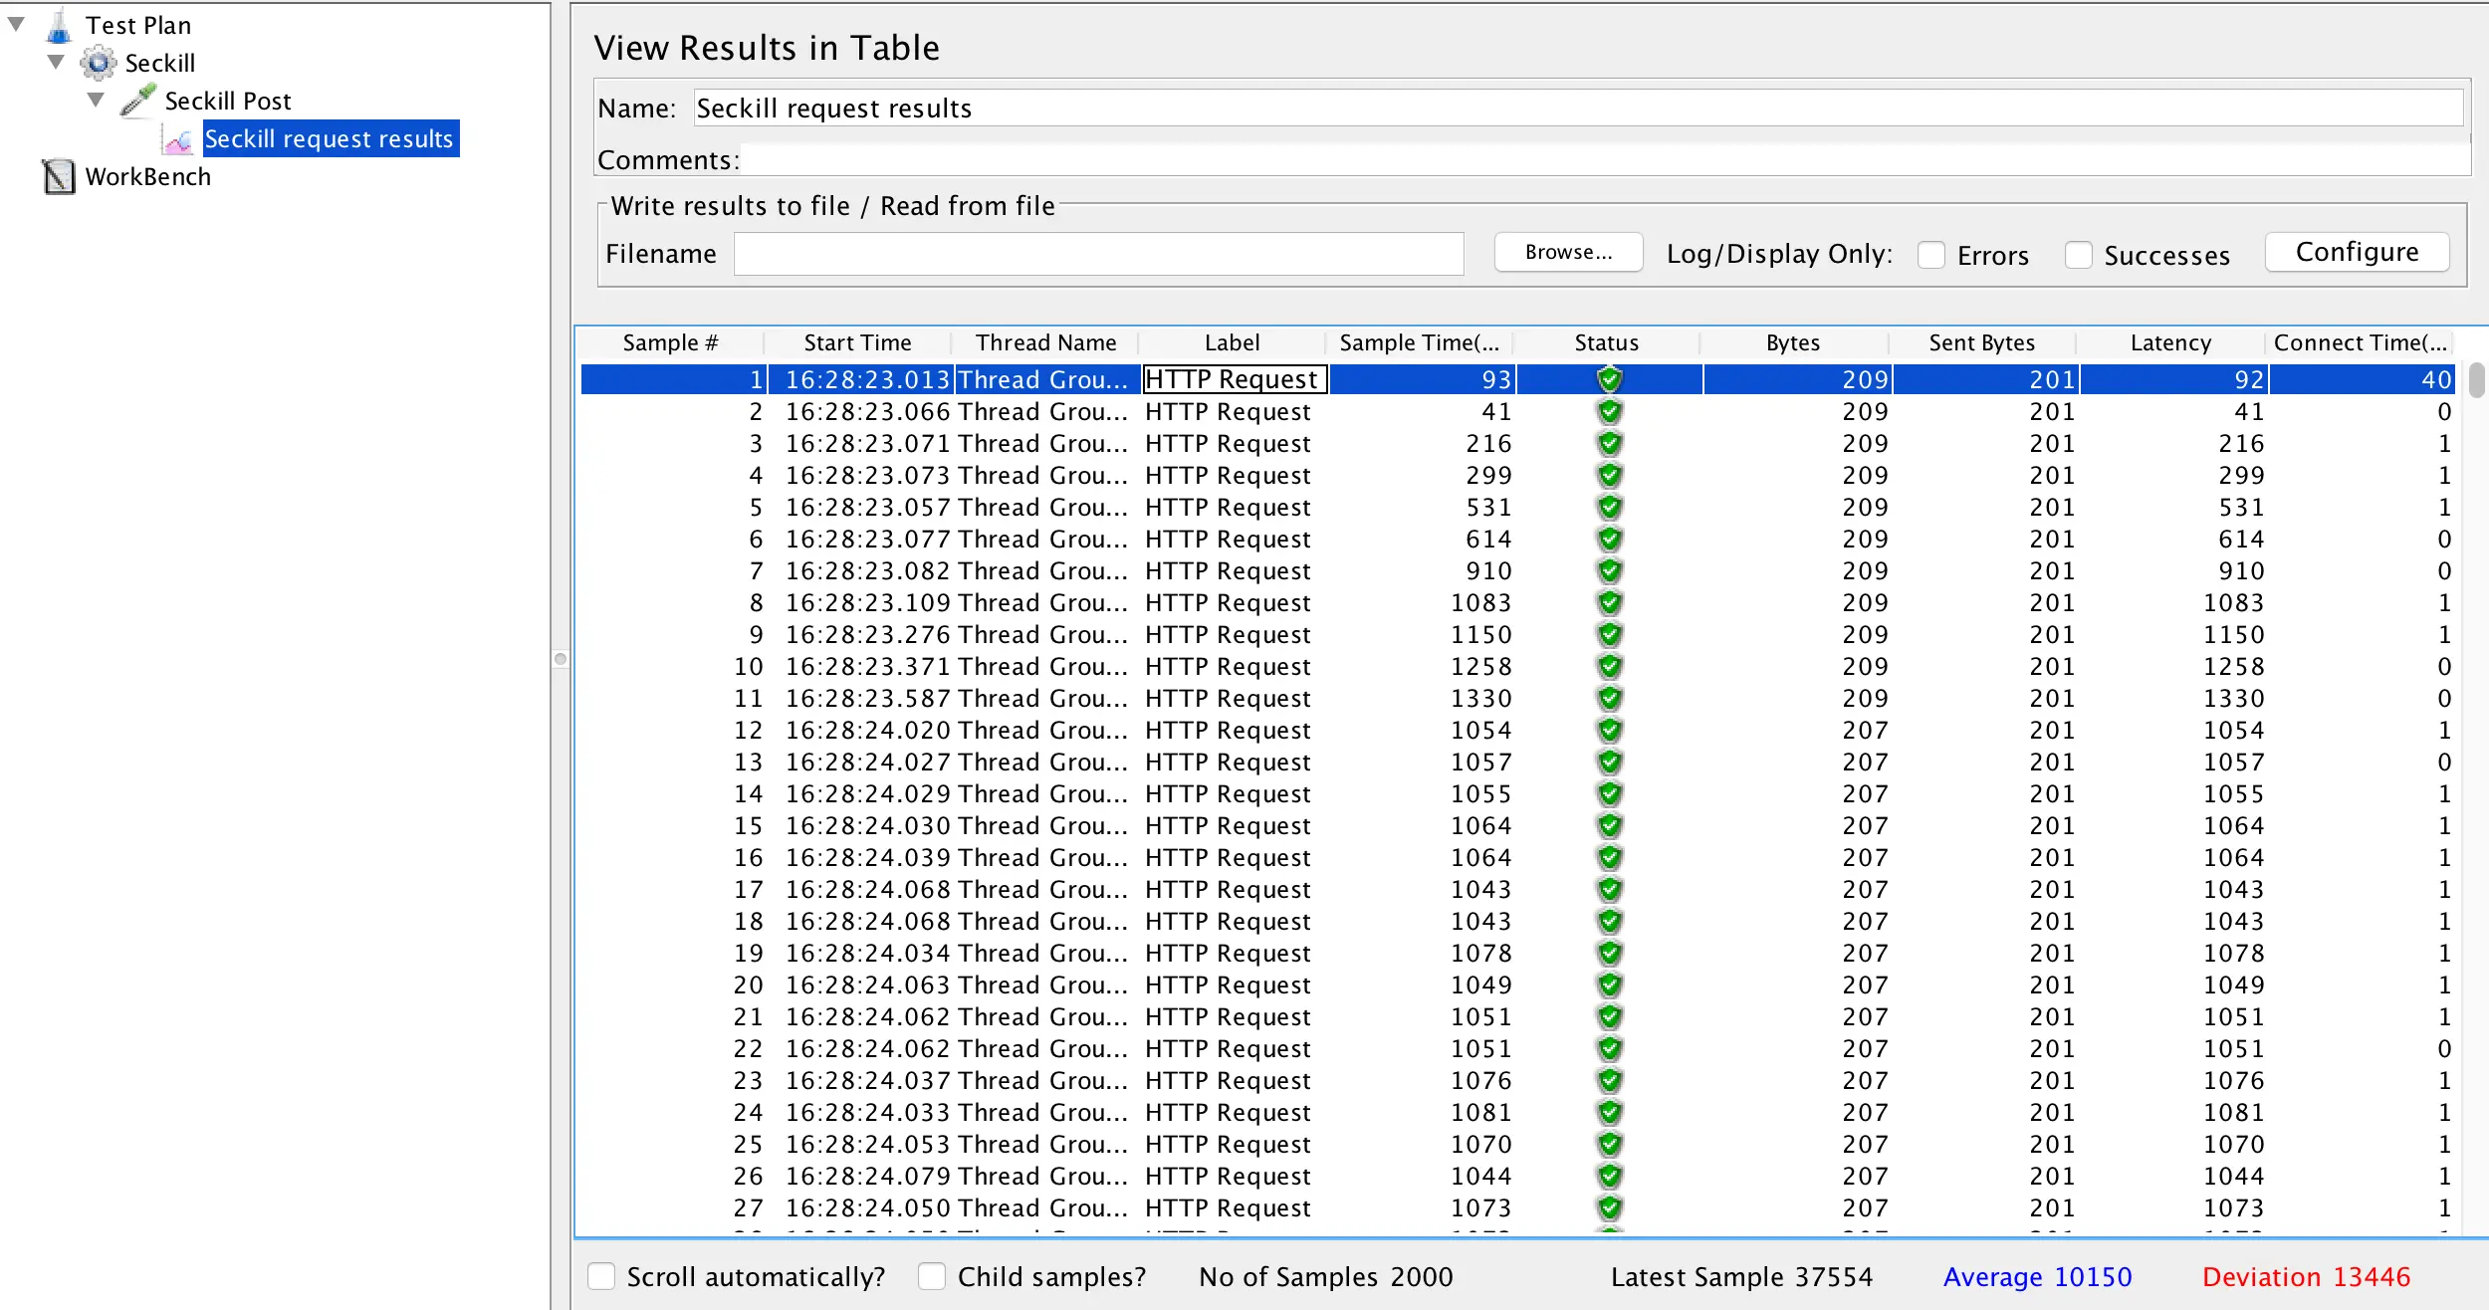Image resolution: width=2489 pixels, height=1310 pixels.
Task: Sort by the Sample Time column header
Action: (x=1419, y=342)
